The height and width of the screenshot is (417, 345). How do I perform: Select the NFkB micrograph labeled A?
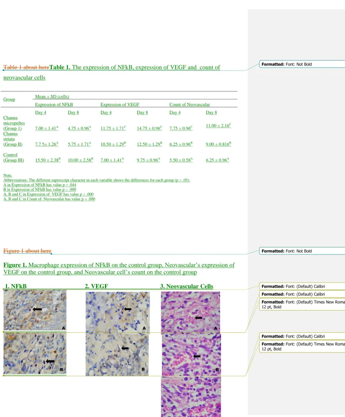tap(35, 310)
